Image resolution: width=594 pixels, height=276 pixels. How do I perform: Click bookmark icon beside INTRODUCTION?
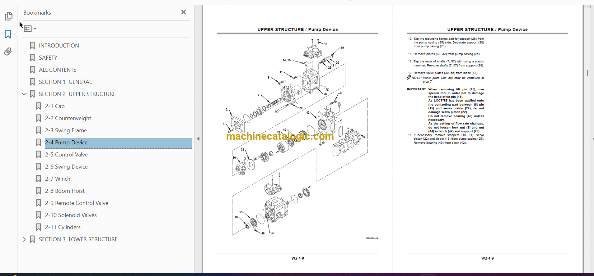[x=32, y=46]
